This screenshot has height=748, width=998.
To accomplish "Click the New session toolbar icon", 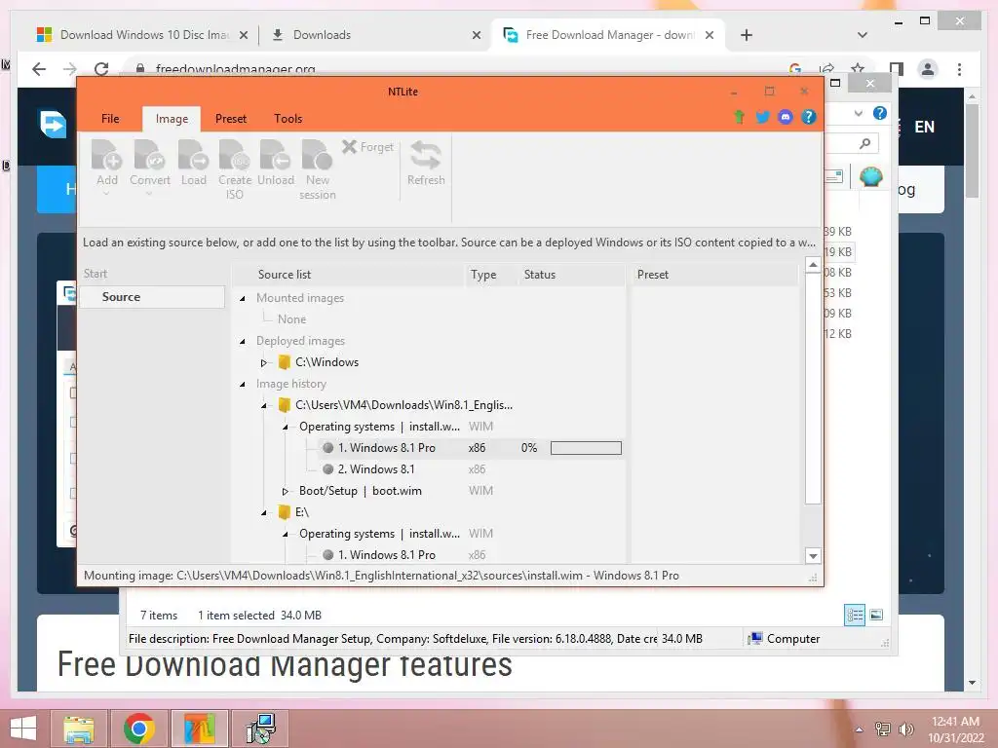I will click(x=317, y=168).
